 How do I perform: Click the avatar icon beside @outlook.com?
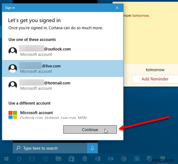[x=13, y=51]
